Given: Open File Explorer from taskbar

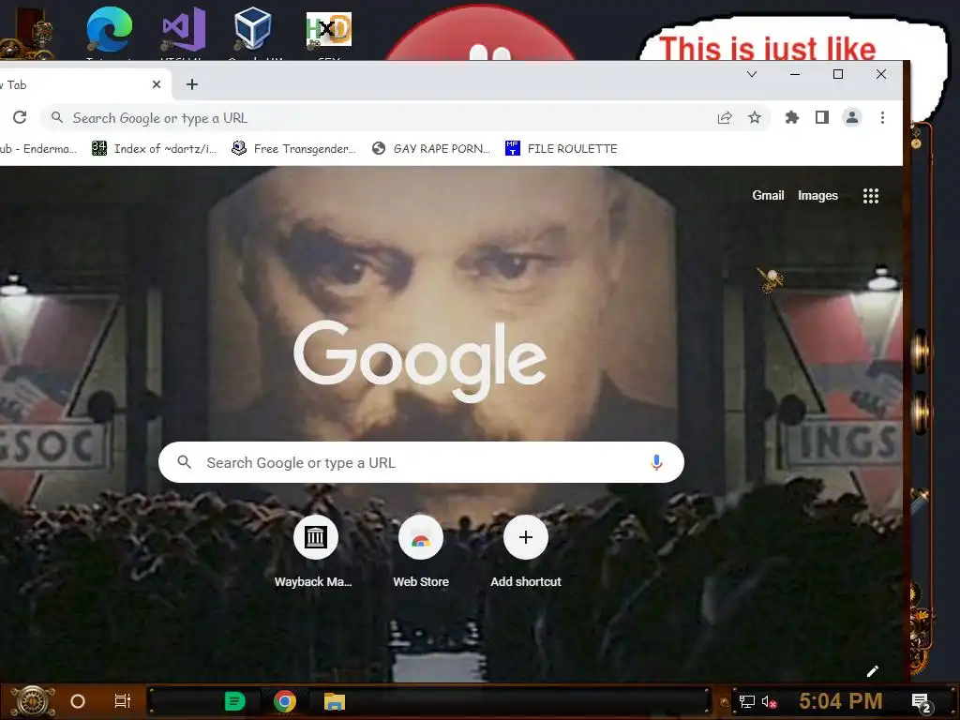Looking at the screenshot, I should (335, 701).
